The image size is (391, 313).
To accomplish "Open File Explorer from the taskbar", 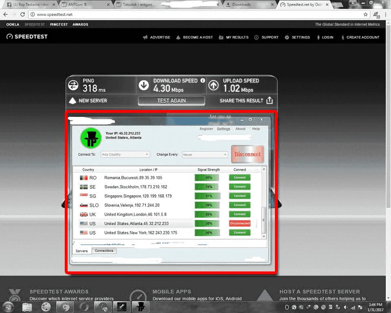I will coord(27,307).
